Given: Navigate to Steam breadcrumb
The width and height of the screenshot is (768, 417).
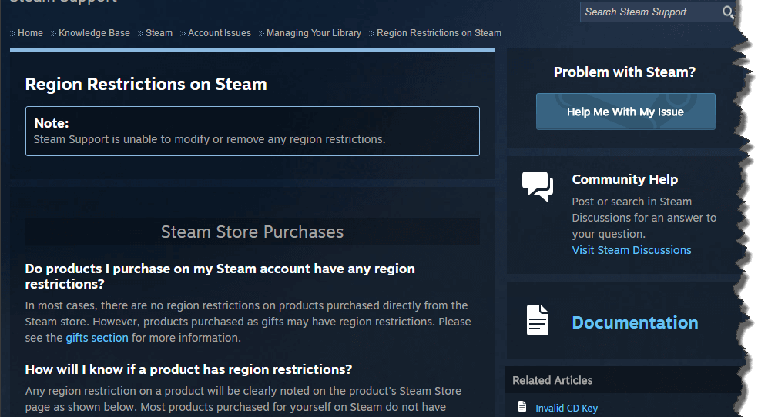Looking at the screenshot, I should pos(159,33).
